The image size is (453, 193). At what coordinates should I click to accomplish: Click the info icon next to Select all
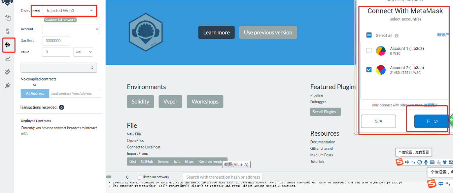tap(396, 36)
